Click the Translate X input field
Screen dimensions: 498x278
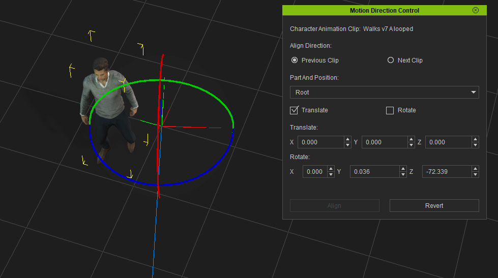[320, 142]
